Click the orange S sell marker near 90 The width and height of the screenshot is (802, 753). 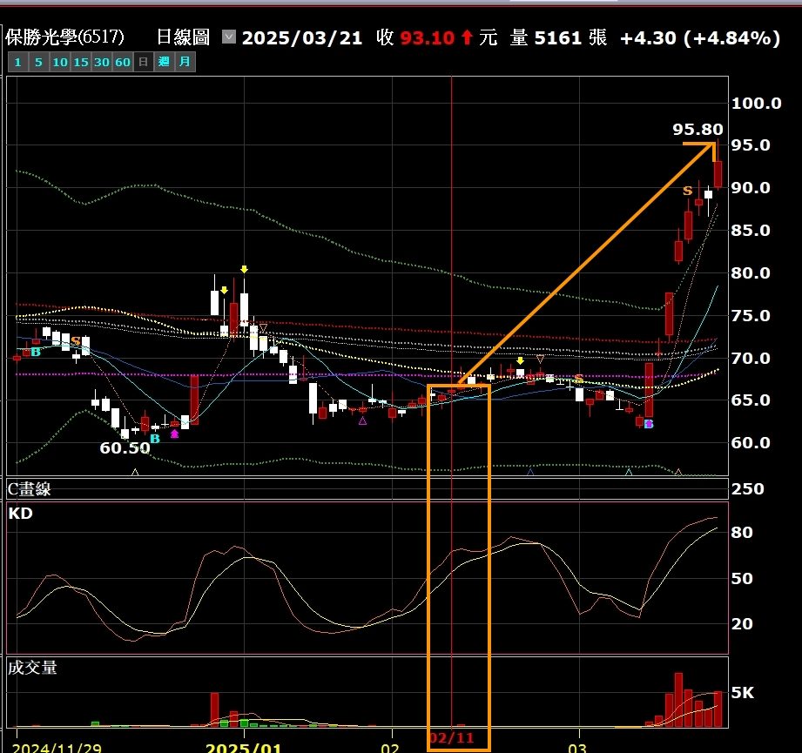pyautogui.click(x=687, y=191)
